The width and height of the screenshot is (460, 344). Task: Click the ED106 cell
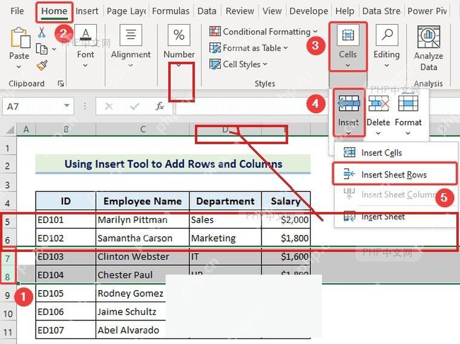[x=66, y=311]
